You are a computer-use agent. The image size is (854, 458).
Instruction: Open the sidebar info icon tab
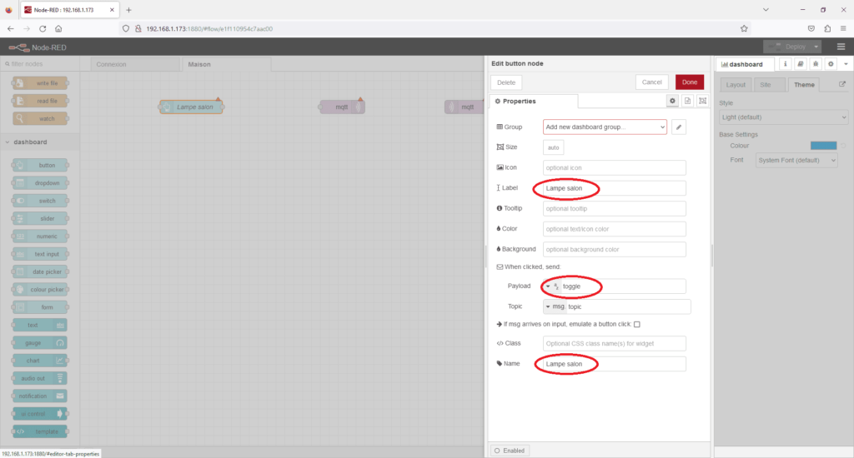785,64
